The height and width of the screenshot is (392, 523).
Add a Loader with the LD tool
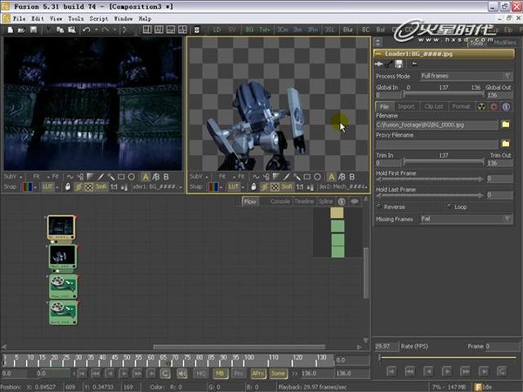pos(217,30)
